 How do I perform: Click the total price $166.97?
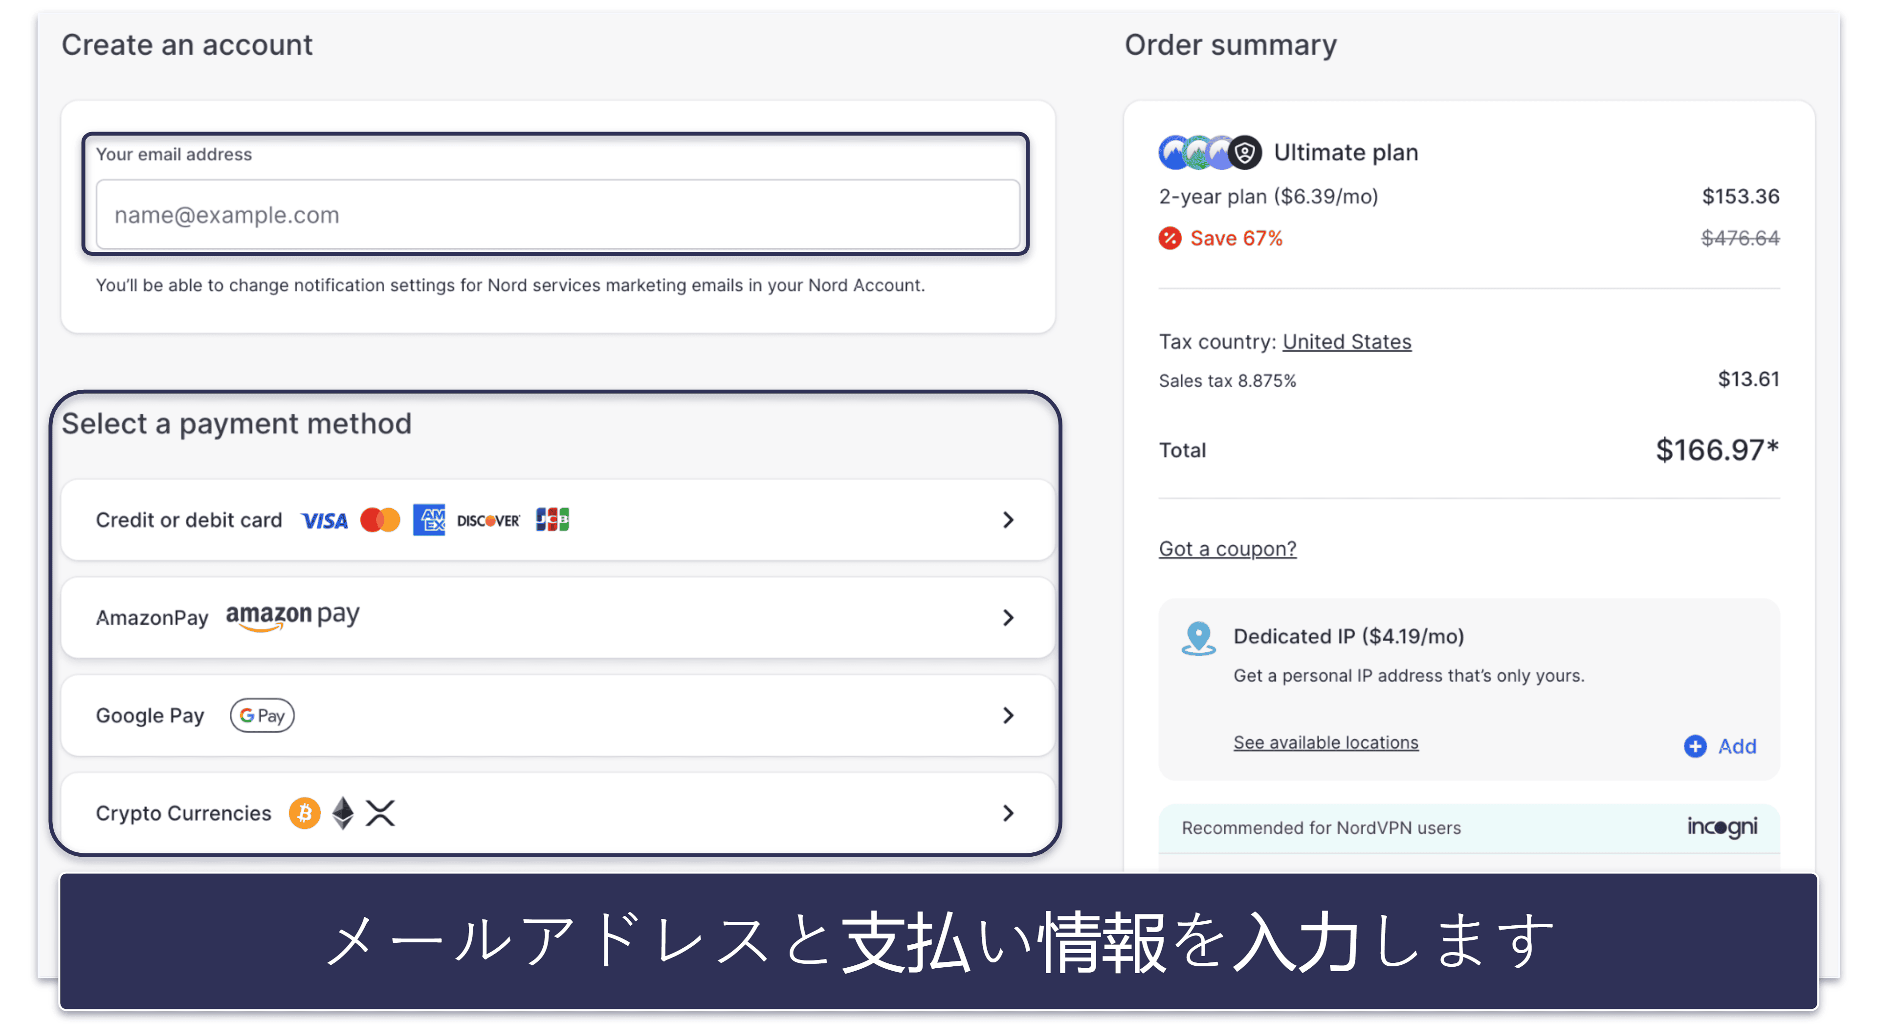click(1717, 450)
